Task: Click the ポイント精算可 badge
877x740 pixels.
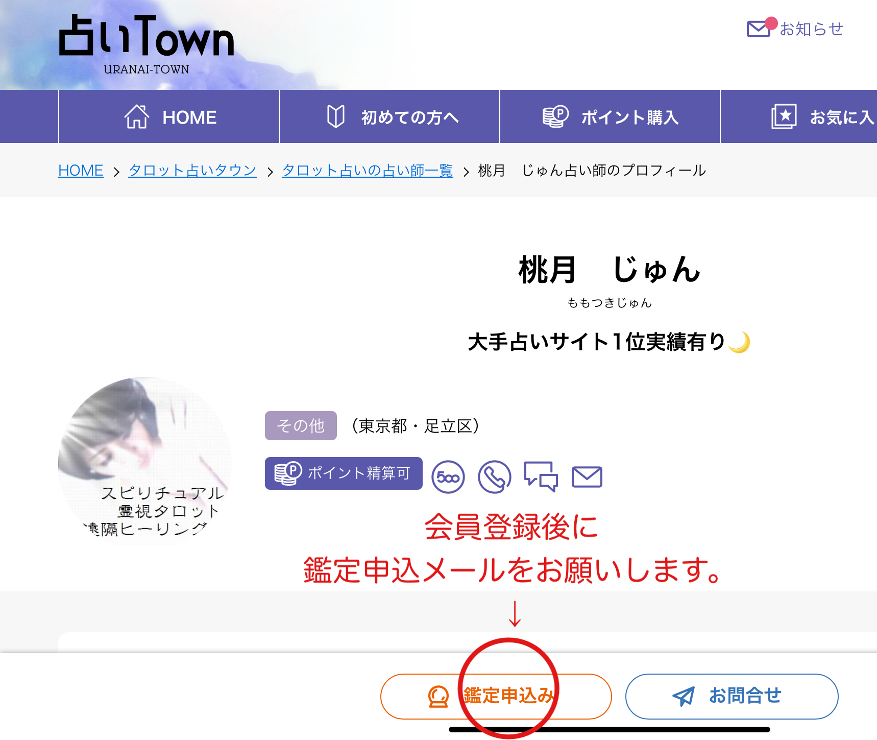Action: point(344,473)
